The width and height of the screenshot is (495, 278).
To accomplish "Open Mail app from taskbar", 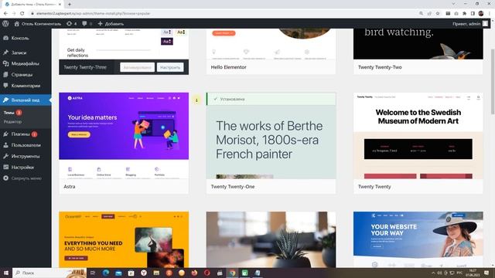I will (x=118, y=273).
